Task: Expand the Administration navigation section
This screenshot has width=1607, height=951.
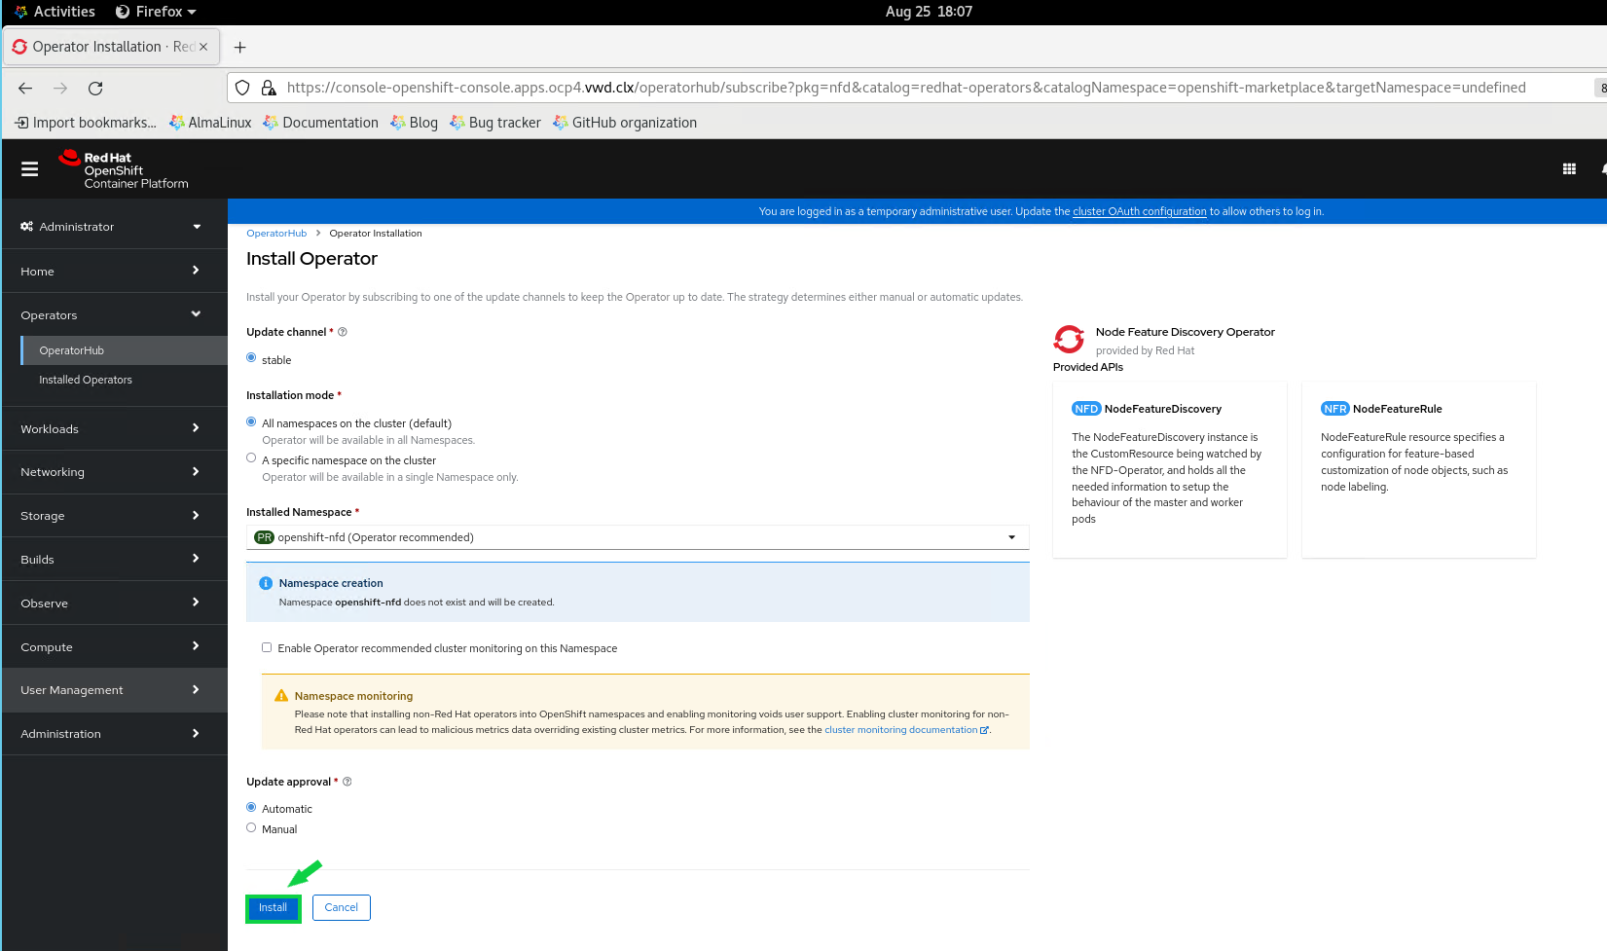Action: click(114, 734)
